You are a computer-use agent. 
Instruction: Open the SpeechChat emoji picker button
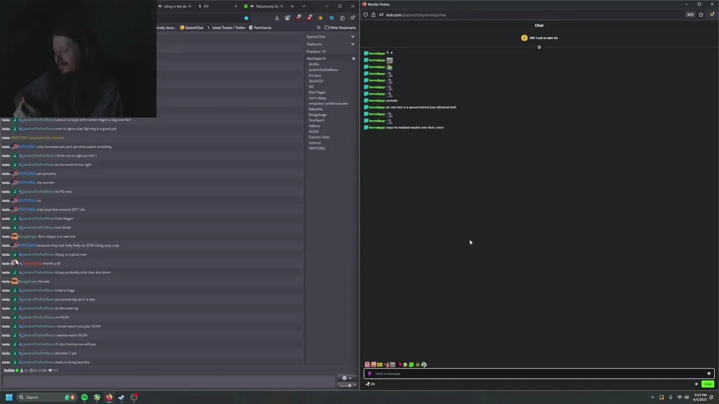(x=344, y=378)
